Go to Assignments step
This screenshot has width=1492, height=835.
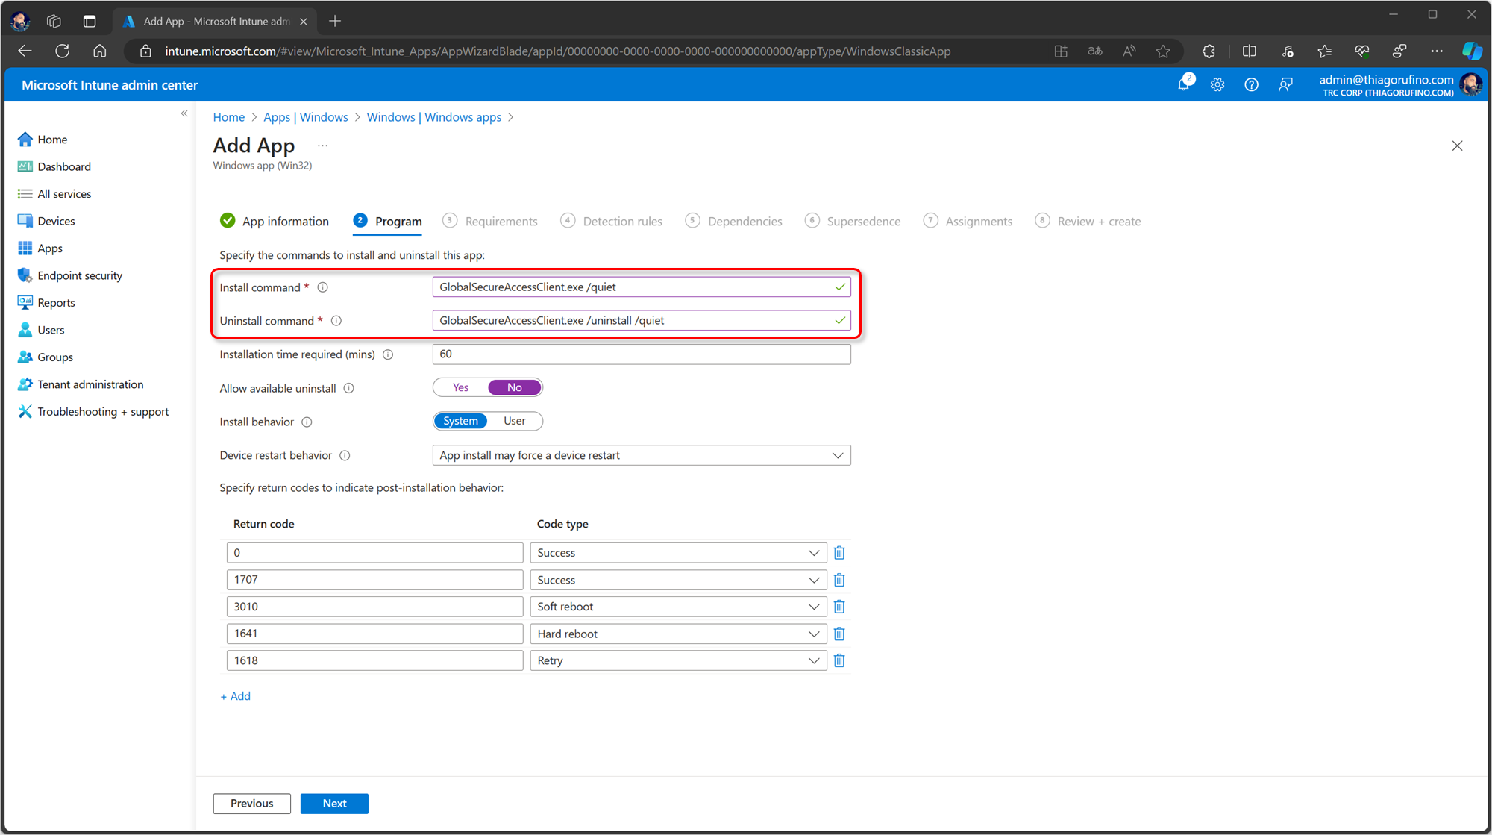pos(968,221)
